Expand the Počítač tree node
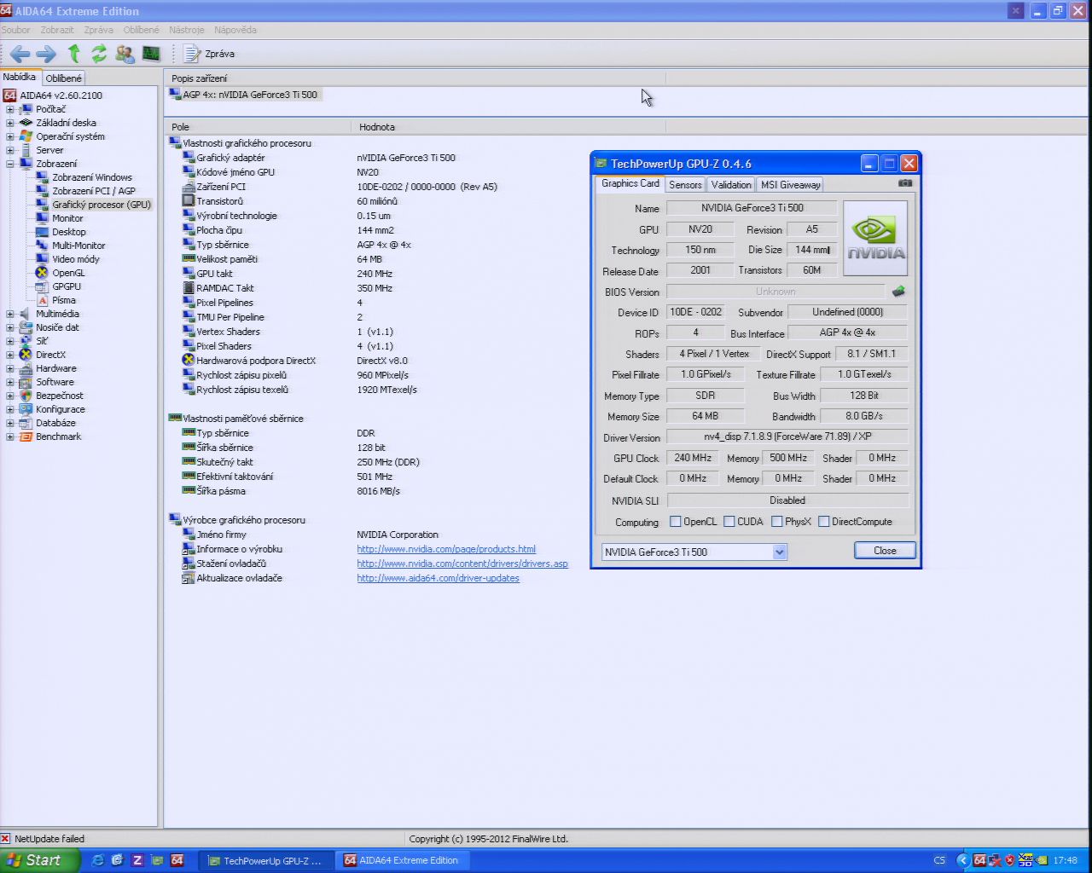This screenshot has width=1092, height=873. pos(10,109)
